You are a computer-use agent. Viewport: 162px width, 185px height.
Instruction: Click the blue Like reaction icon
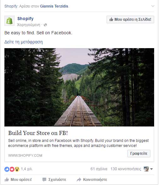[7, 169]
